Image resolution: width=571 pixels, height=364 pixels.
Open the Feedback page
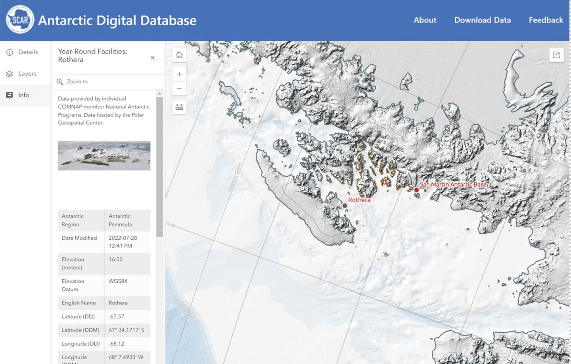click(546, 20)
